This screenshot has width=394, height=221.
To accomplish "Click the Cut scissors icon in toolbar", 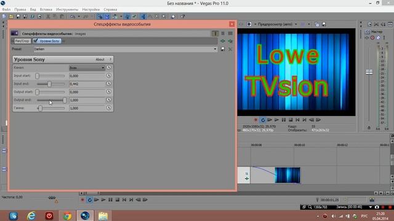I will coord(48,17).
